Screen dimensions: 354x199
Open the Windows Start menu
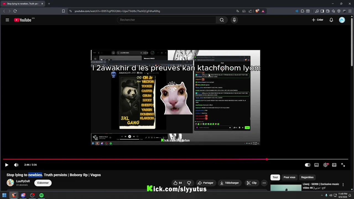(x=4, y=195)
